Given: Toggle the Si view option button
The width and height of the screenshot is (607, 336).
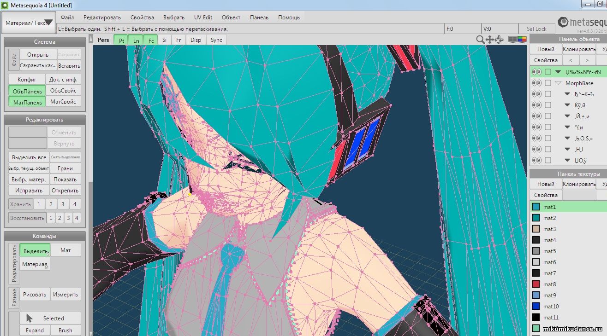Looking at the screenshot, I should pyautogui.click(x=164, y=40).
